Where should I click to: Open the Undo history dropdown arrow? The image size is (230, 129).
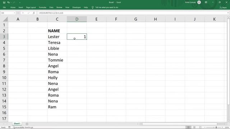(x=11, y=3)
